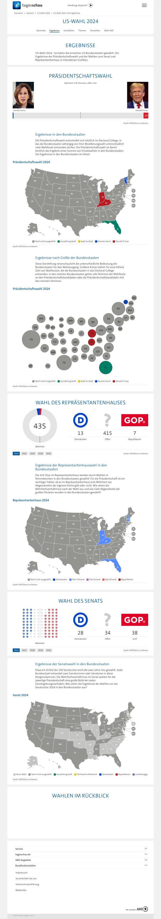Click the Ausland breadcrumb link
Screen dimensions: 161x919
tap(30, 13)
